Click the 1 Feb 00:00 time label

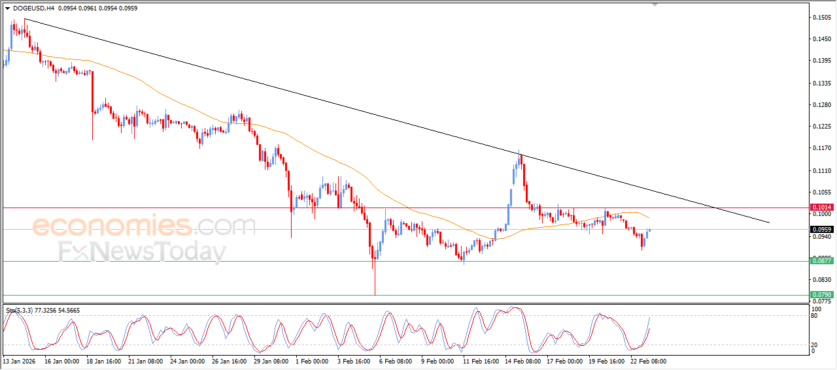pos(312,361)
